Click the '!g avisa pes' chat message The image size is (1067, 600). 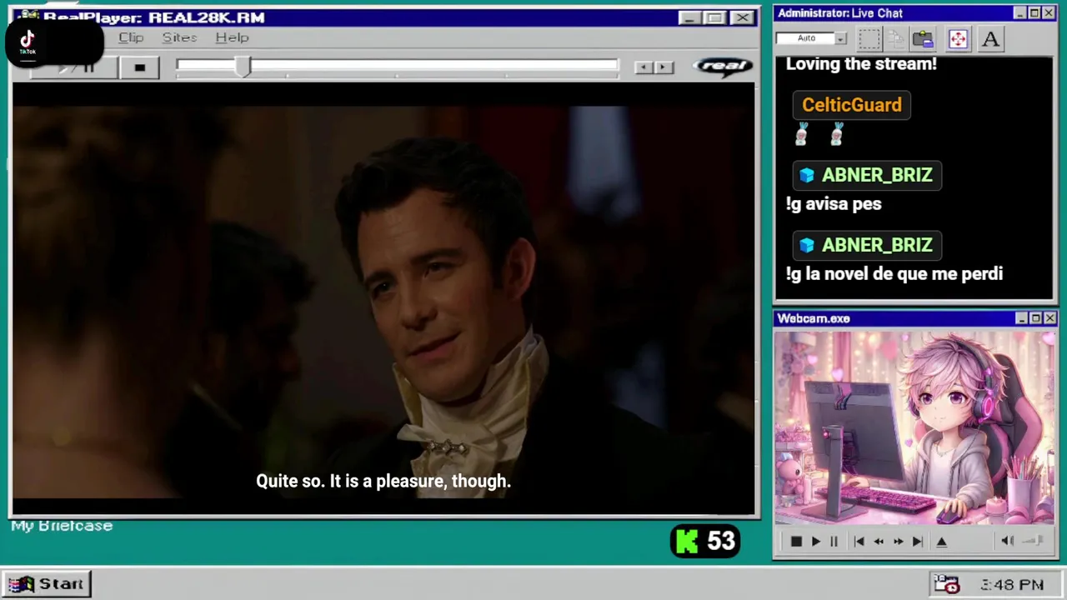coord(834,204)
